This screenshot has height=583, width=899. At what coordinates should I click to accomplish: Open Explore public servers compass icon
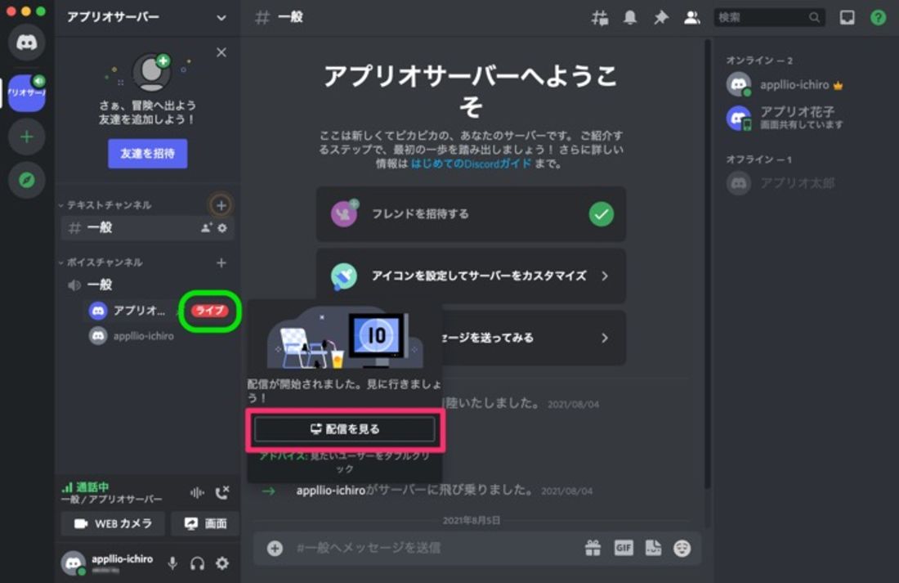[x=26, y=180]
